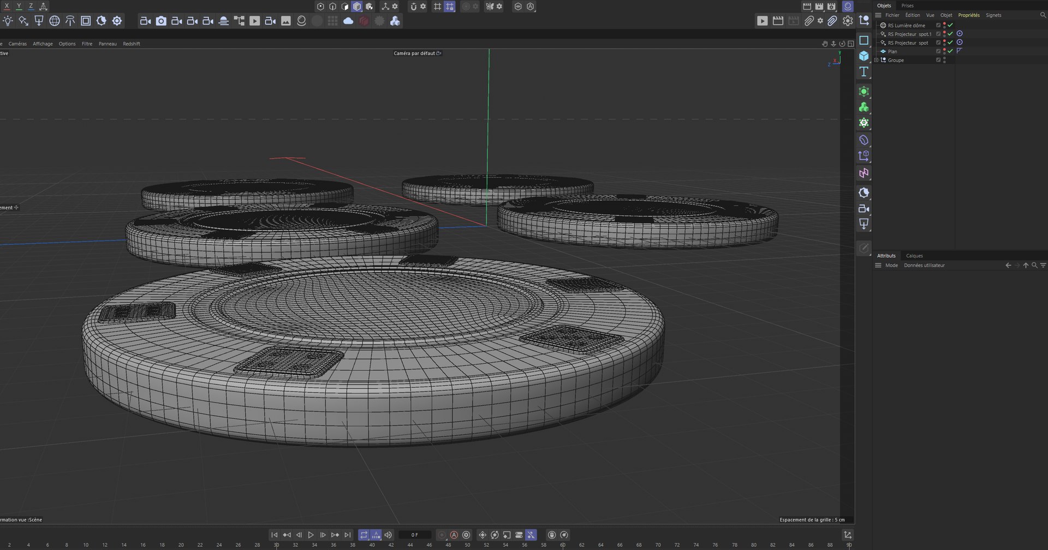
Task: Toggle enable checkmark for RS Lumière dôme
Action: 950,25
